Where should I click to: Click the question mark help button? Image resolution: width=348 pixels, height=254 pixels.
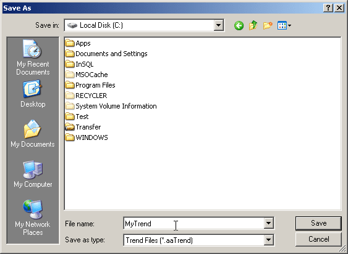328,8
